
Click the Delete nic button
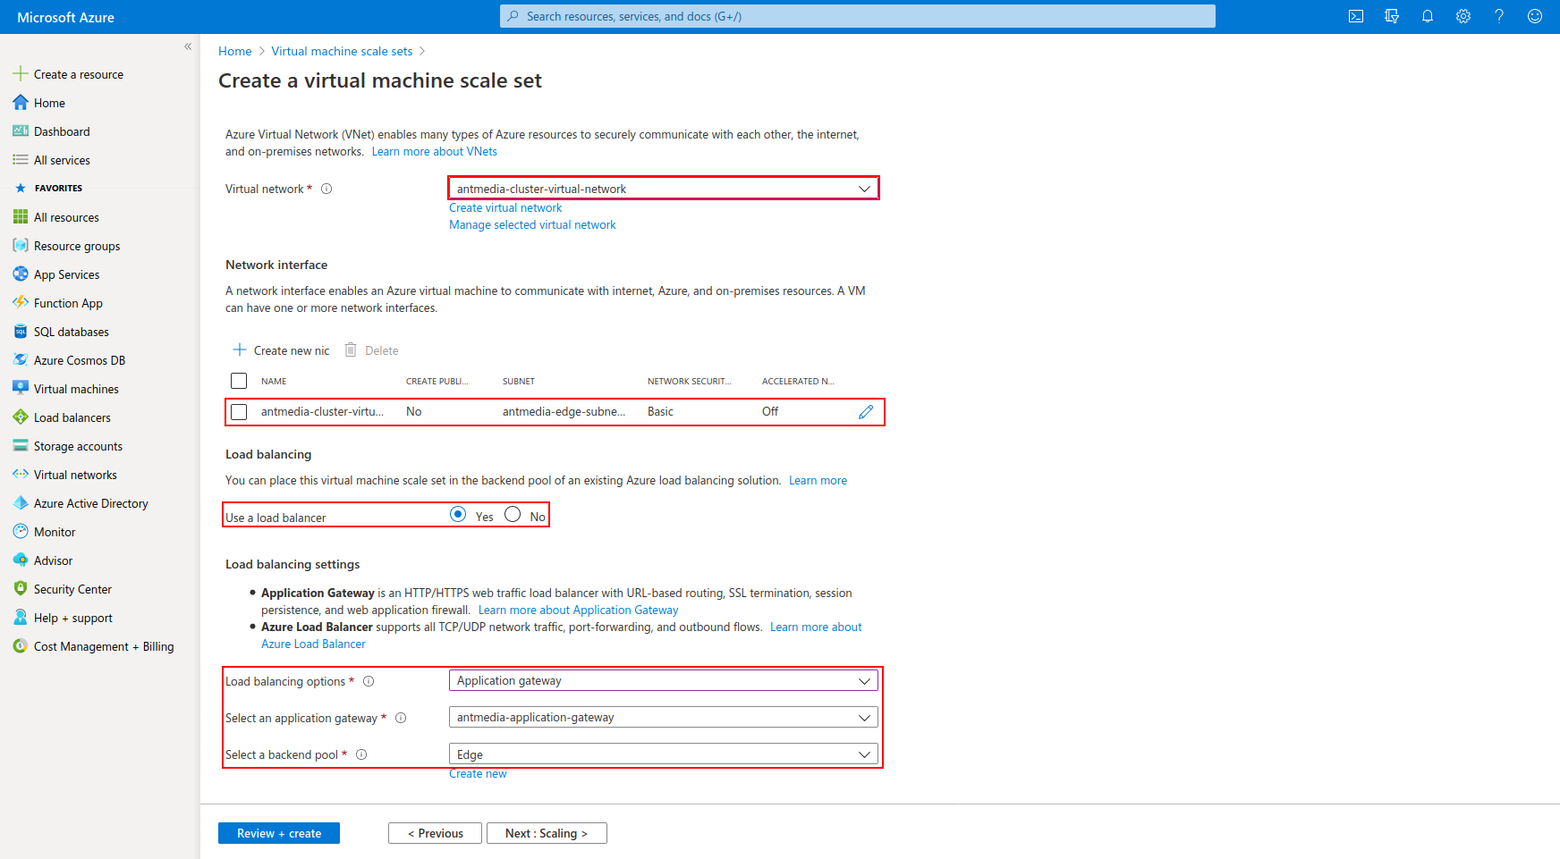371,350
